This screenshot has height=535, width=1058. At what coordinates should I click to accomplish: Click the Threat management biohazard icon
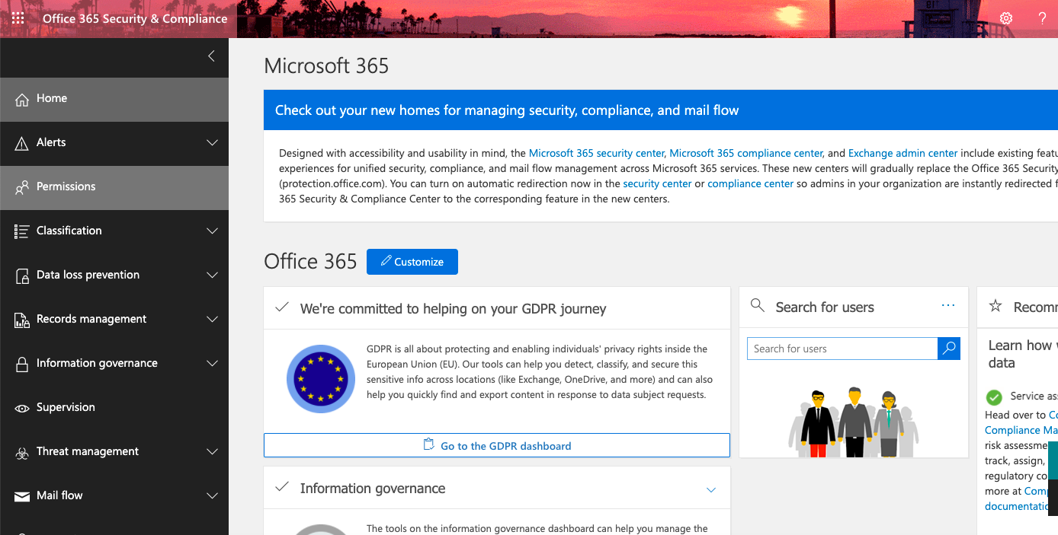22,452
